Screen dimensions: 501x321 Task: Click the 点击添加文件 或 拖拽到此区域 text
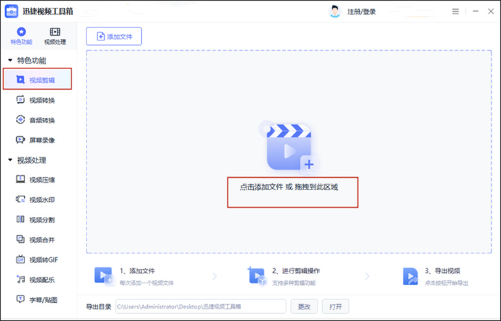pos(288,187)
